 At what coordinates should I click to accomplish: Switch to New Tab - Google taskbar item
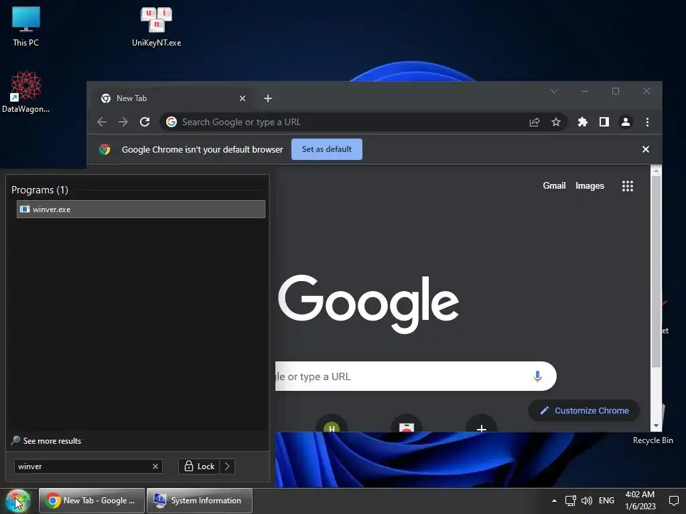[x=91, y=501]
